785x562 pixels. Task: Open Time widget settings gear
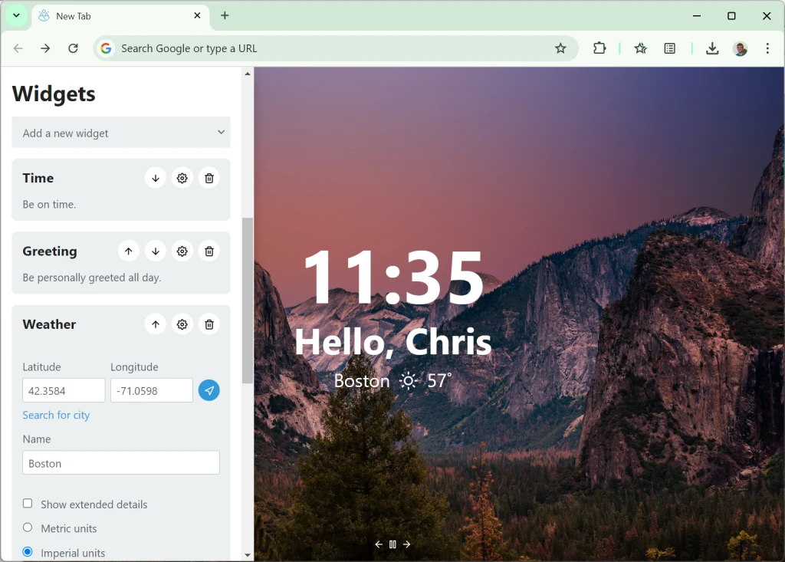(182, 178)
